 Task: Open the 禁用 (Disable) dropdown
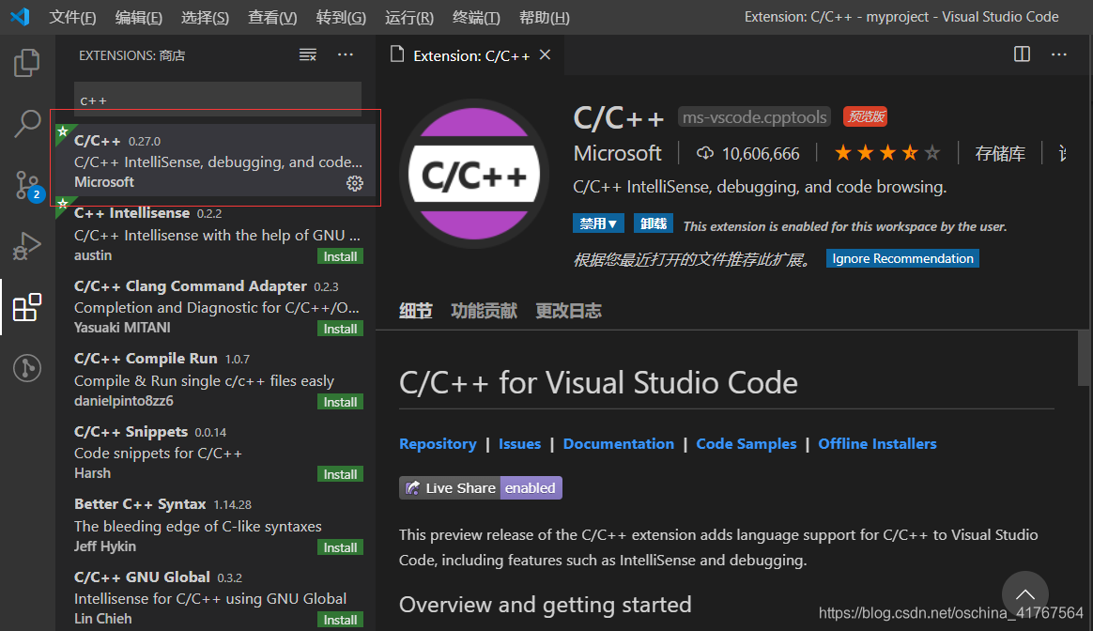598,223
